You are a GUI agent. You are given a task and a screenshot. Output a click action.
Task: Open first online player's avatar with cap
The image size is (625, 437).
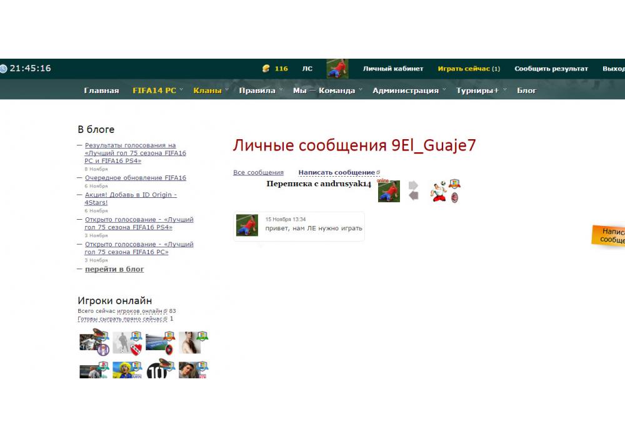(91, 342)
